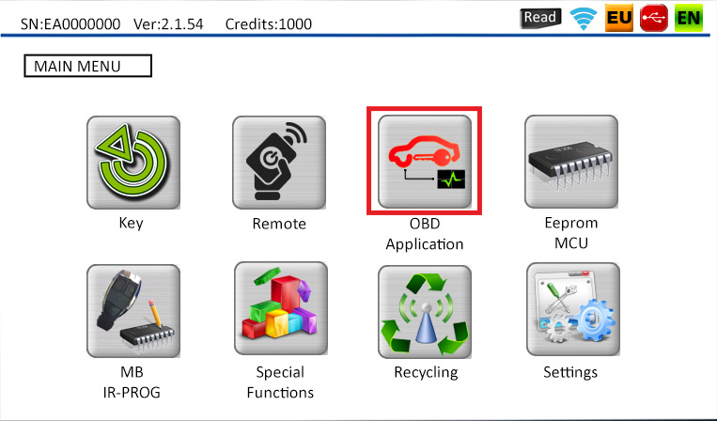
Task: Open MB IR-PROG key programmer icon
Action: click(x=133, y=311)
